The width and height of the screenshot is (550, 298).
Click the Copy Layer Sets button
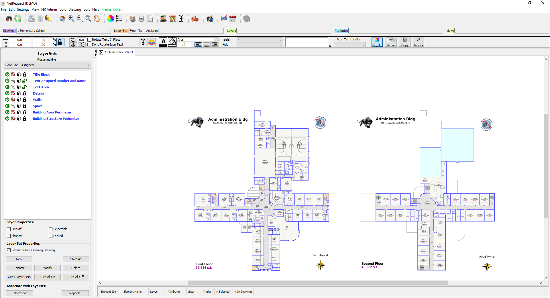[19, 277]
